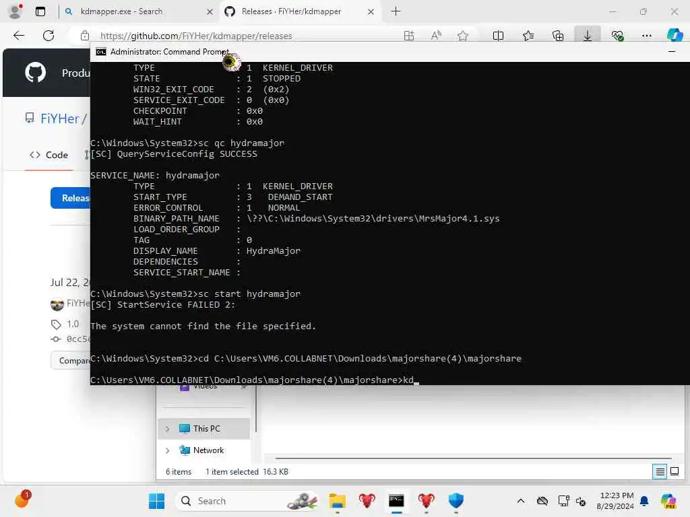Screen dimensions: 690x517
Task: Go back to the previous page
Action: pos(19,36)
